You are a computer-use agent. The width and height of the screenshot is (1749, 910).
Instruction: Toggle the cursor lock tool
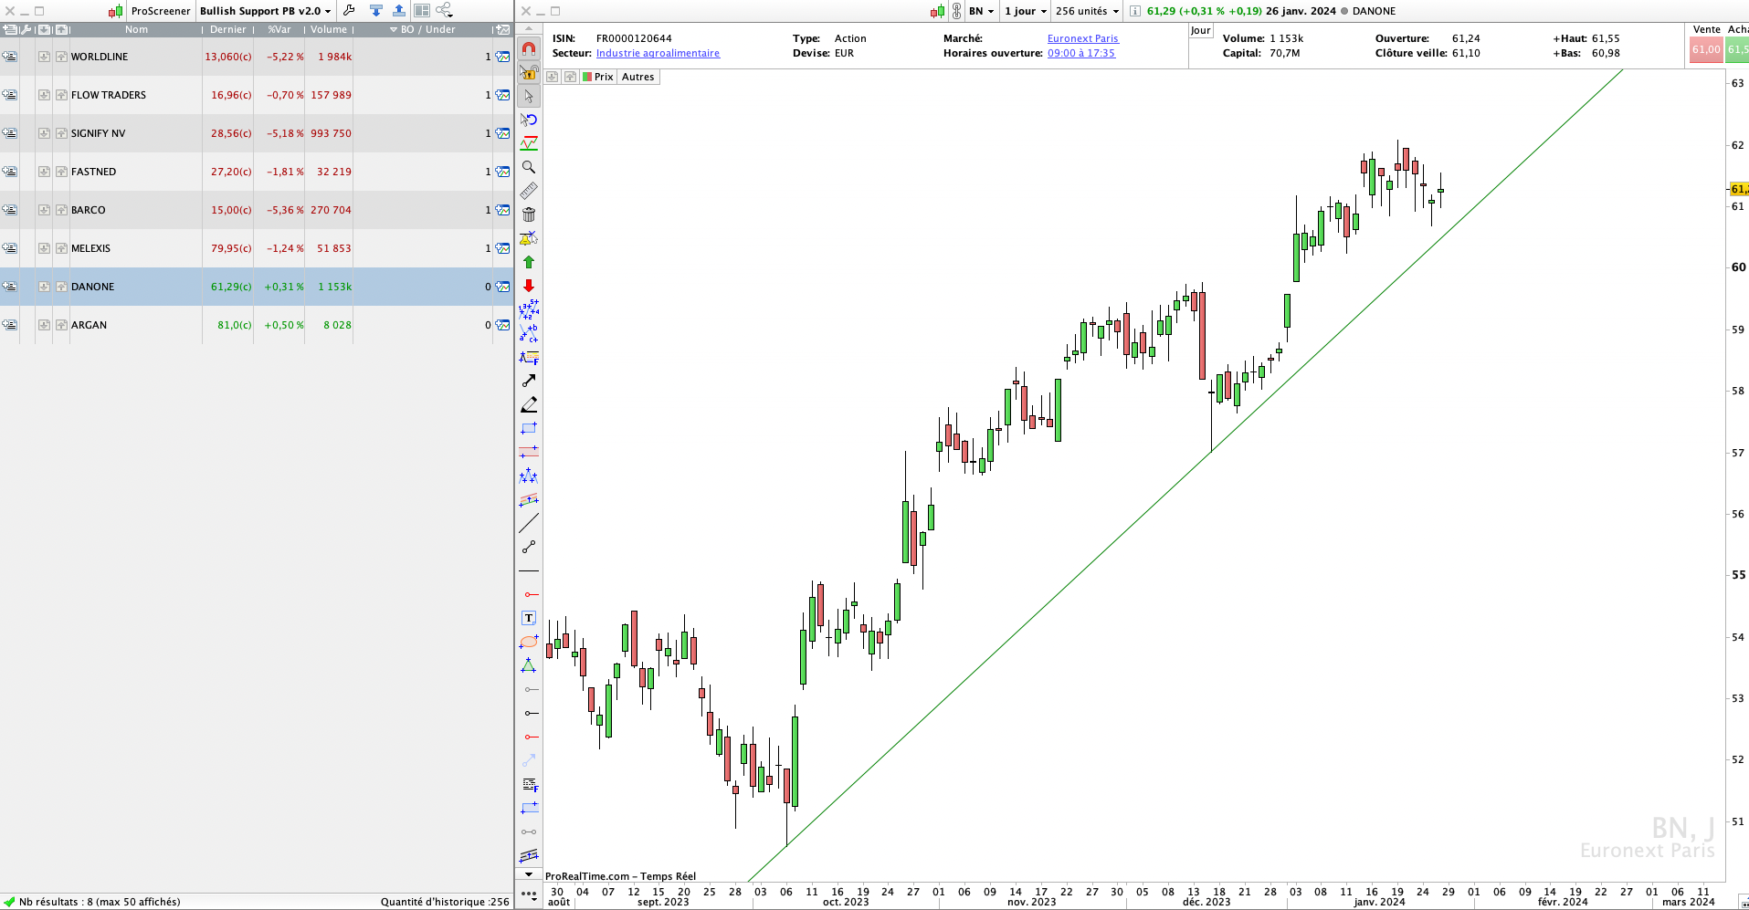click(529, 72)
